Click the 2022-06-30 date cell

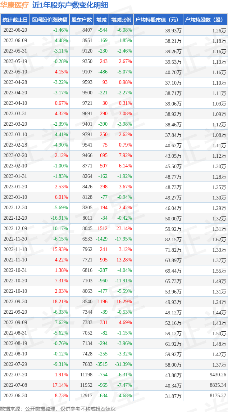coord(15,395)
